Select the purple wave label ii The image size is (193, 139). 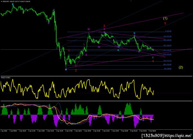pyautogui.click(x=86, y=55)
